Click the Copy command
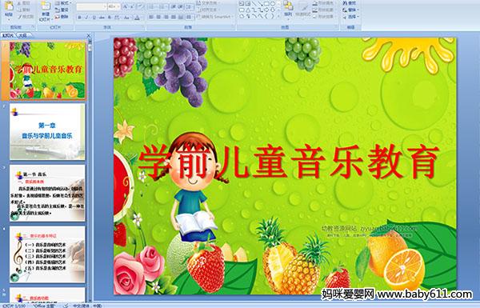The image size is (480, 308). (24, 10)
